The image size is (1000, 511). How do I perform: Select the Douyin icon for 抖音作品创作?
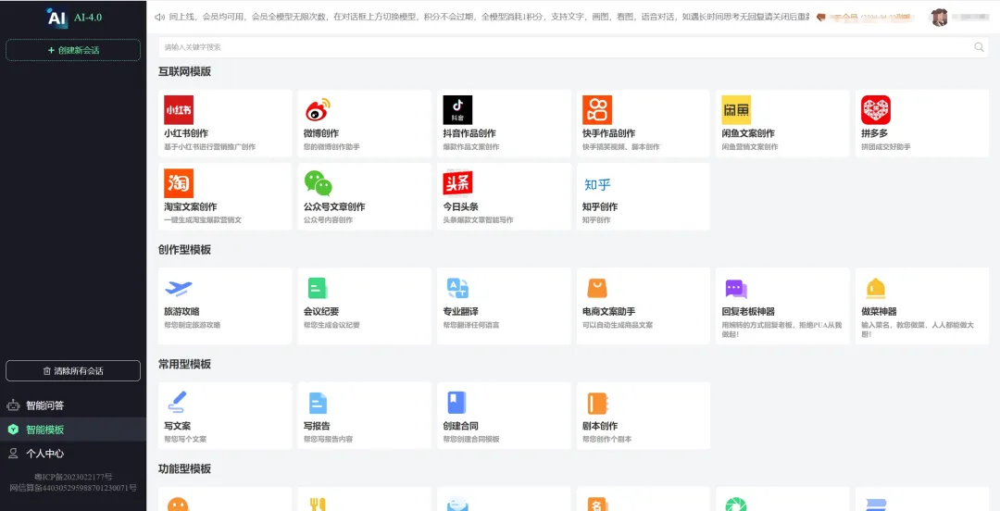[x=458, y=110]
